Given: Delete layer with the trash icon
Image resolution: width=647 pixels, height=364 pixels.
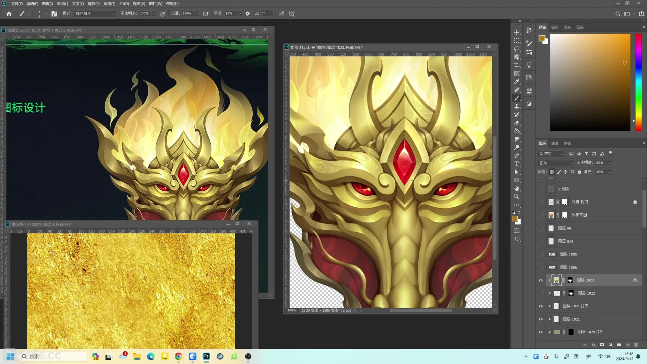Looking at the screenshot, I should coord(636,345).
